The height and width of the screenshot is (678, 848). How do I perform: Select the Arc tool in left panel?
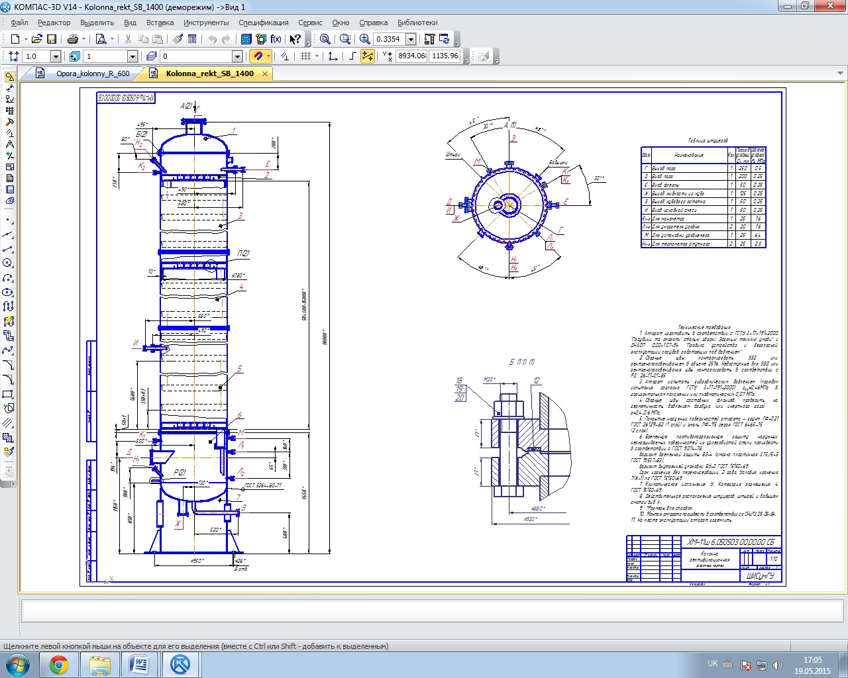[x=8, y=278]
